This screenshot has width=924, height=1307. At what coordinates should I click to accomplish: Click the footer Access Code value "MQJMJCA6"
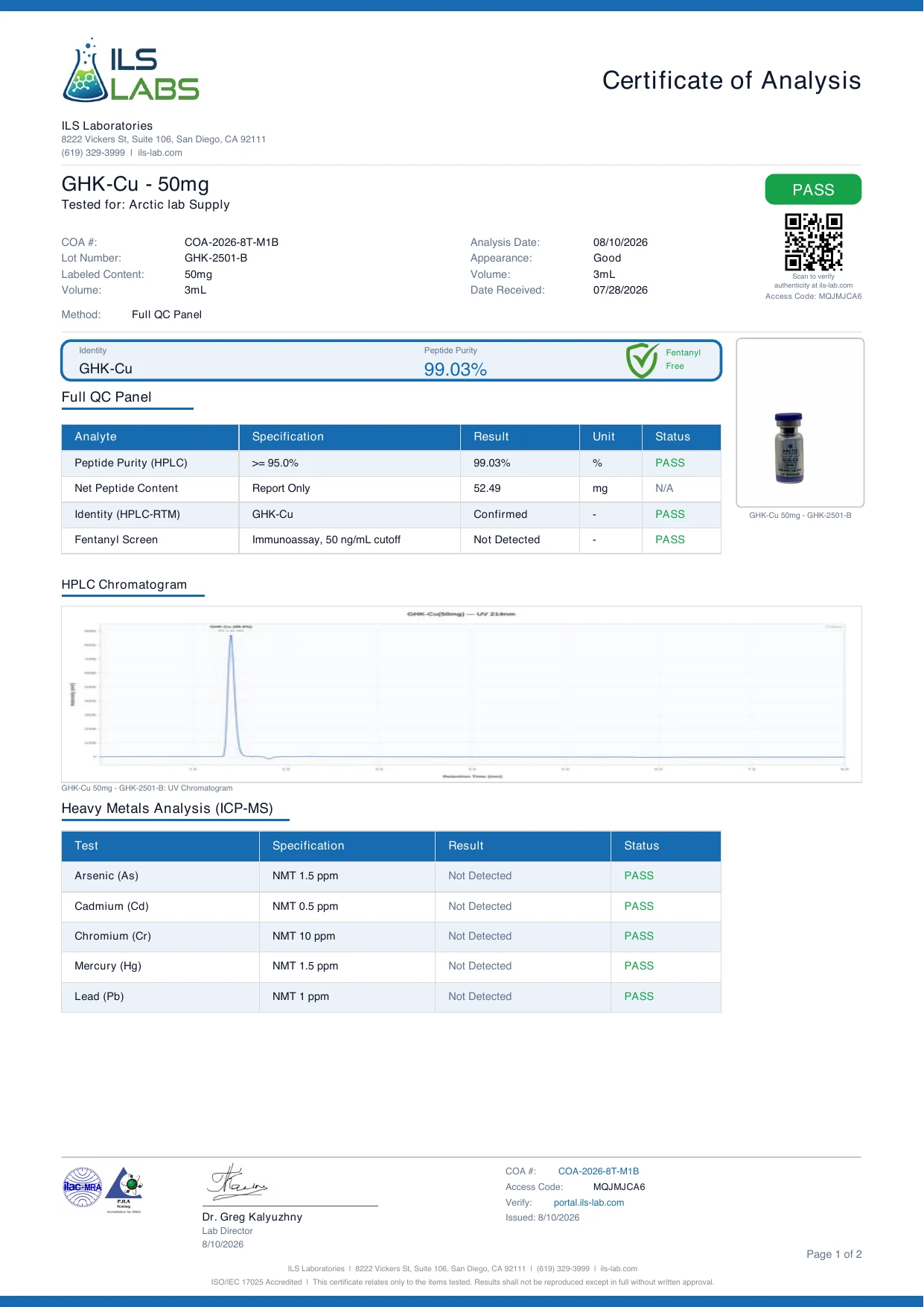coord(619,1187)
